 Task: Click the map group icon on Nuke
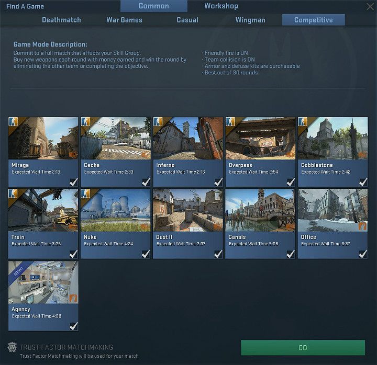click(x=85, y=194)
